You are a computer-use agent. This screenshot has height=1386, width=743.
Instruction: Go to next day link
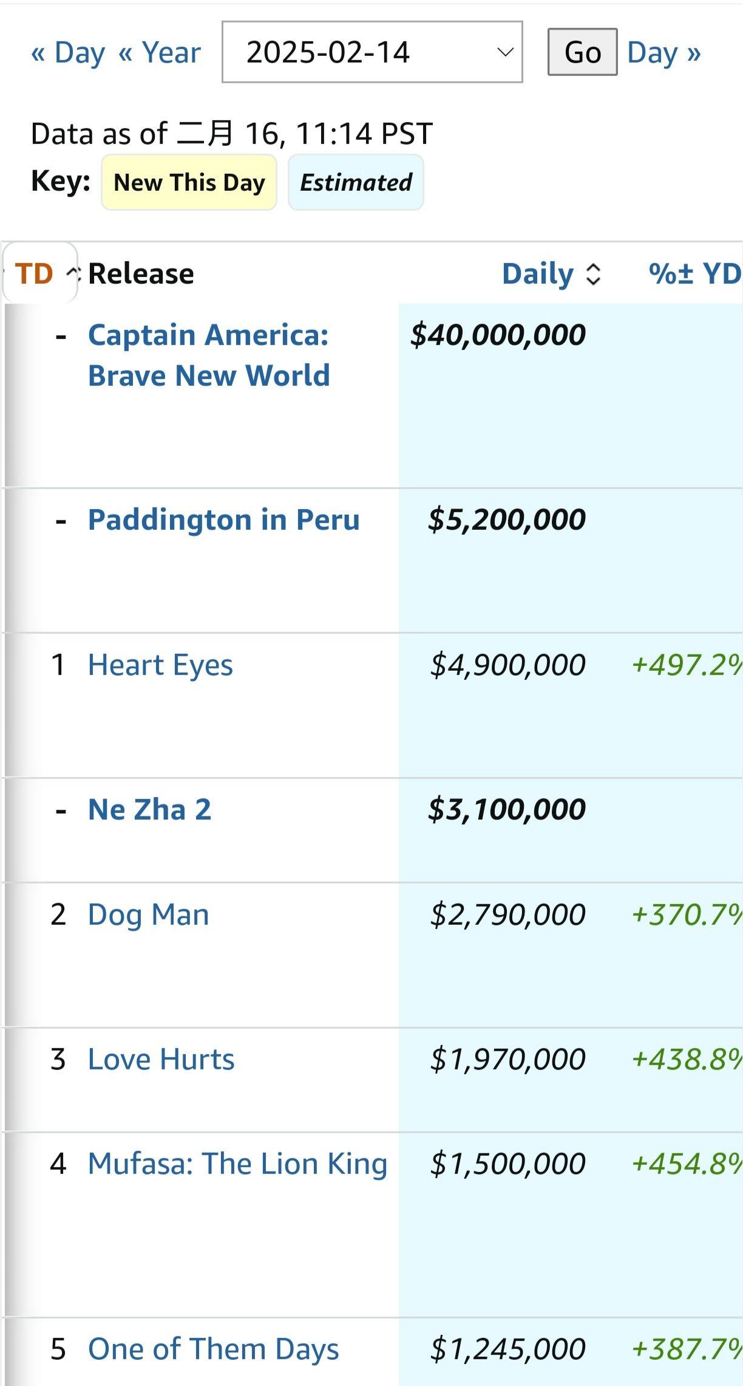pos(664,52)
